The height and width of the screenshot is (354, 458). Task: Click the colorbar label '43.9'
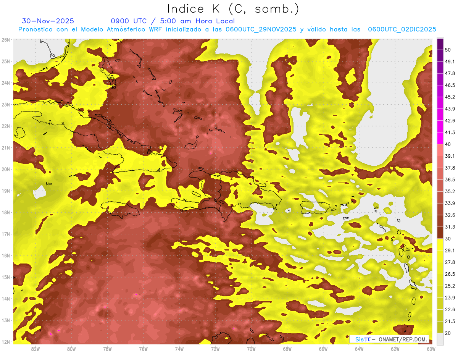click(450, 109)
